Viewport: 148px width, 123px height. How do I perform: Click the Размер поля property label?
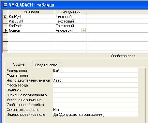[17, 70]
